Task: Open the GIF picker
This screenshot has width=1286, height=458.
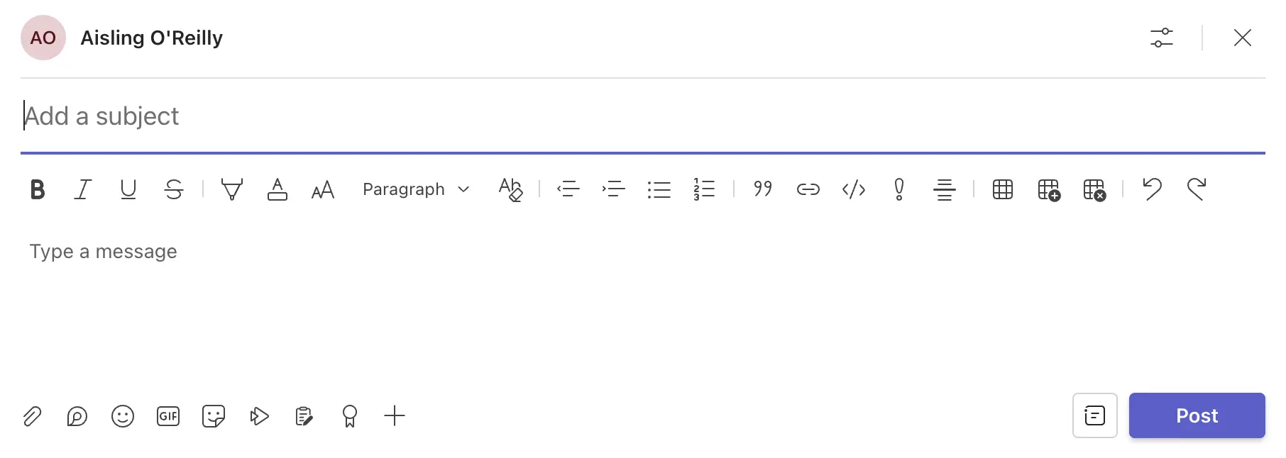Action: click(x=168, y=416)
